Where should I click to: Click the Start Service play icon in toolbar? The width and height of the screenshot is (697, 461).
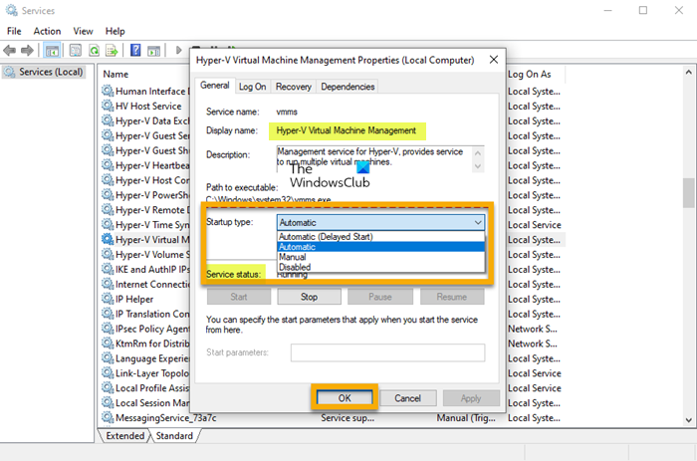pyautogui.click(x=180, y=50)
